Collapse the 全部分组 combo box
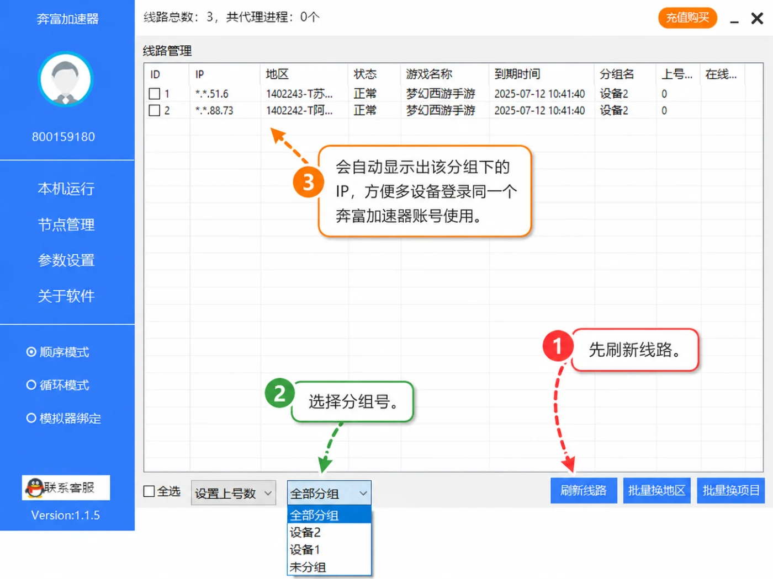 (329, 493)
